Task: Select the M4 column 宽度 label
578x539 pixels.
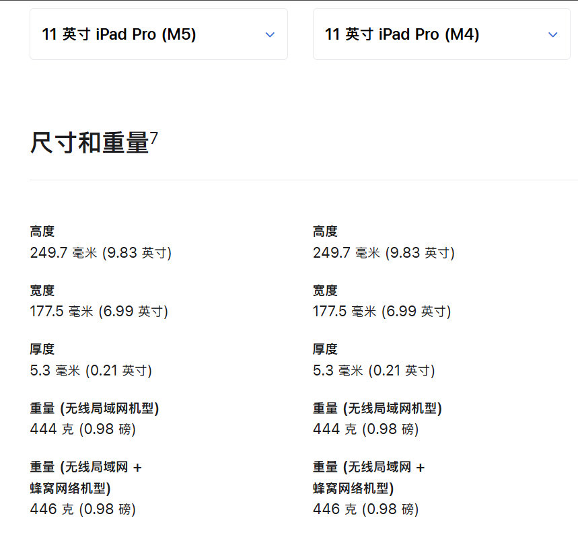Action: 325,291
